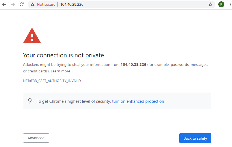Click the NET::ERR_CERT_AUTHORITY_INVALID error code

point(52,81)
